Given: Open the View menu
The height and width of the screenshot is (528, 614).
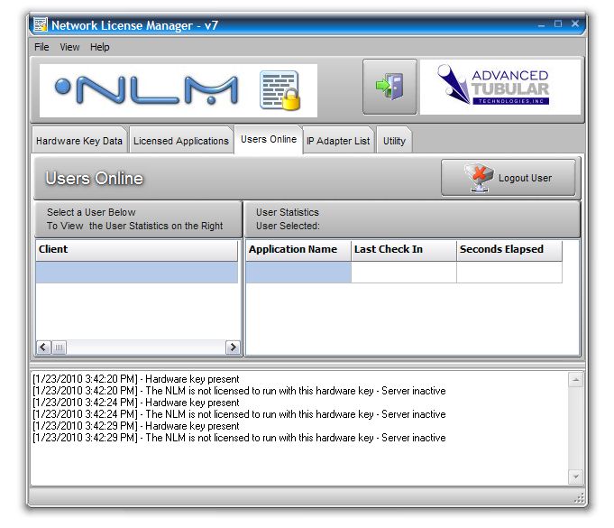Looking at the screenshot, I should [x=69, y=47].
